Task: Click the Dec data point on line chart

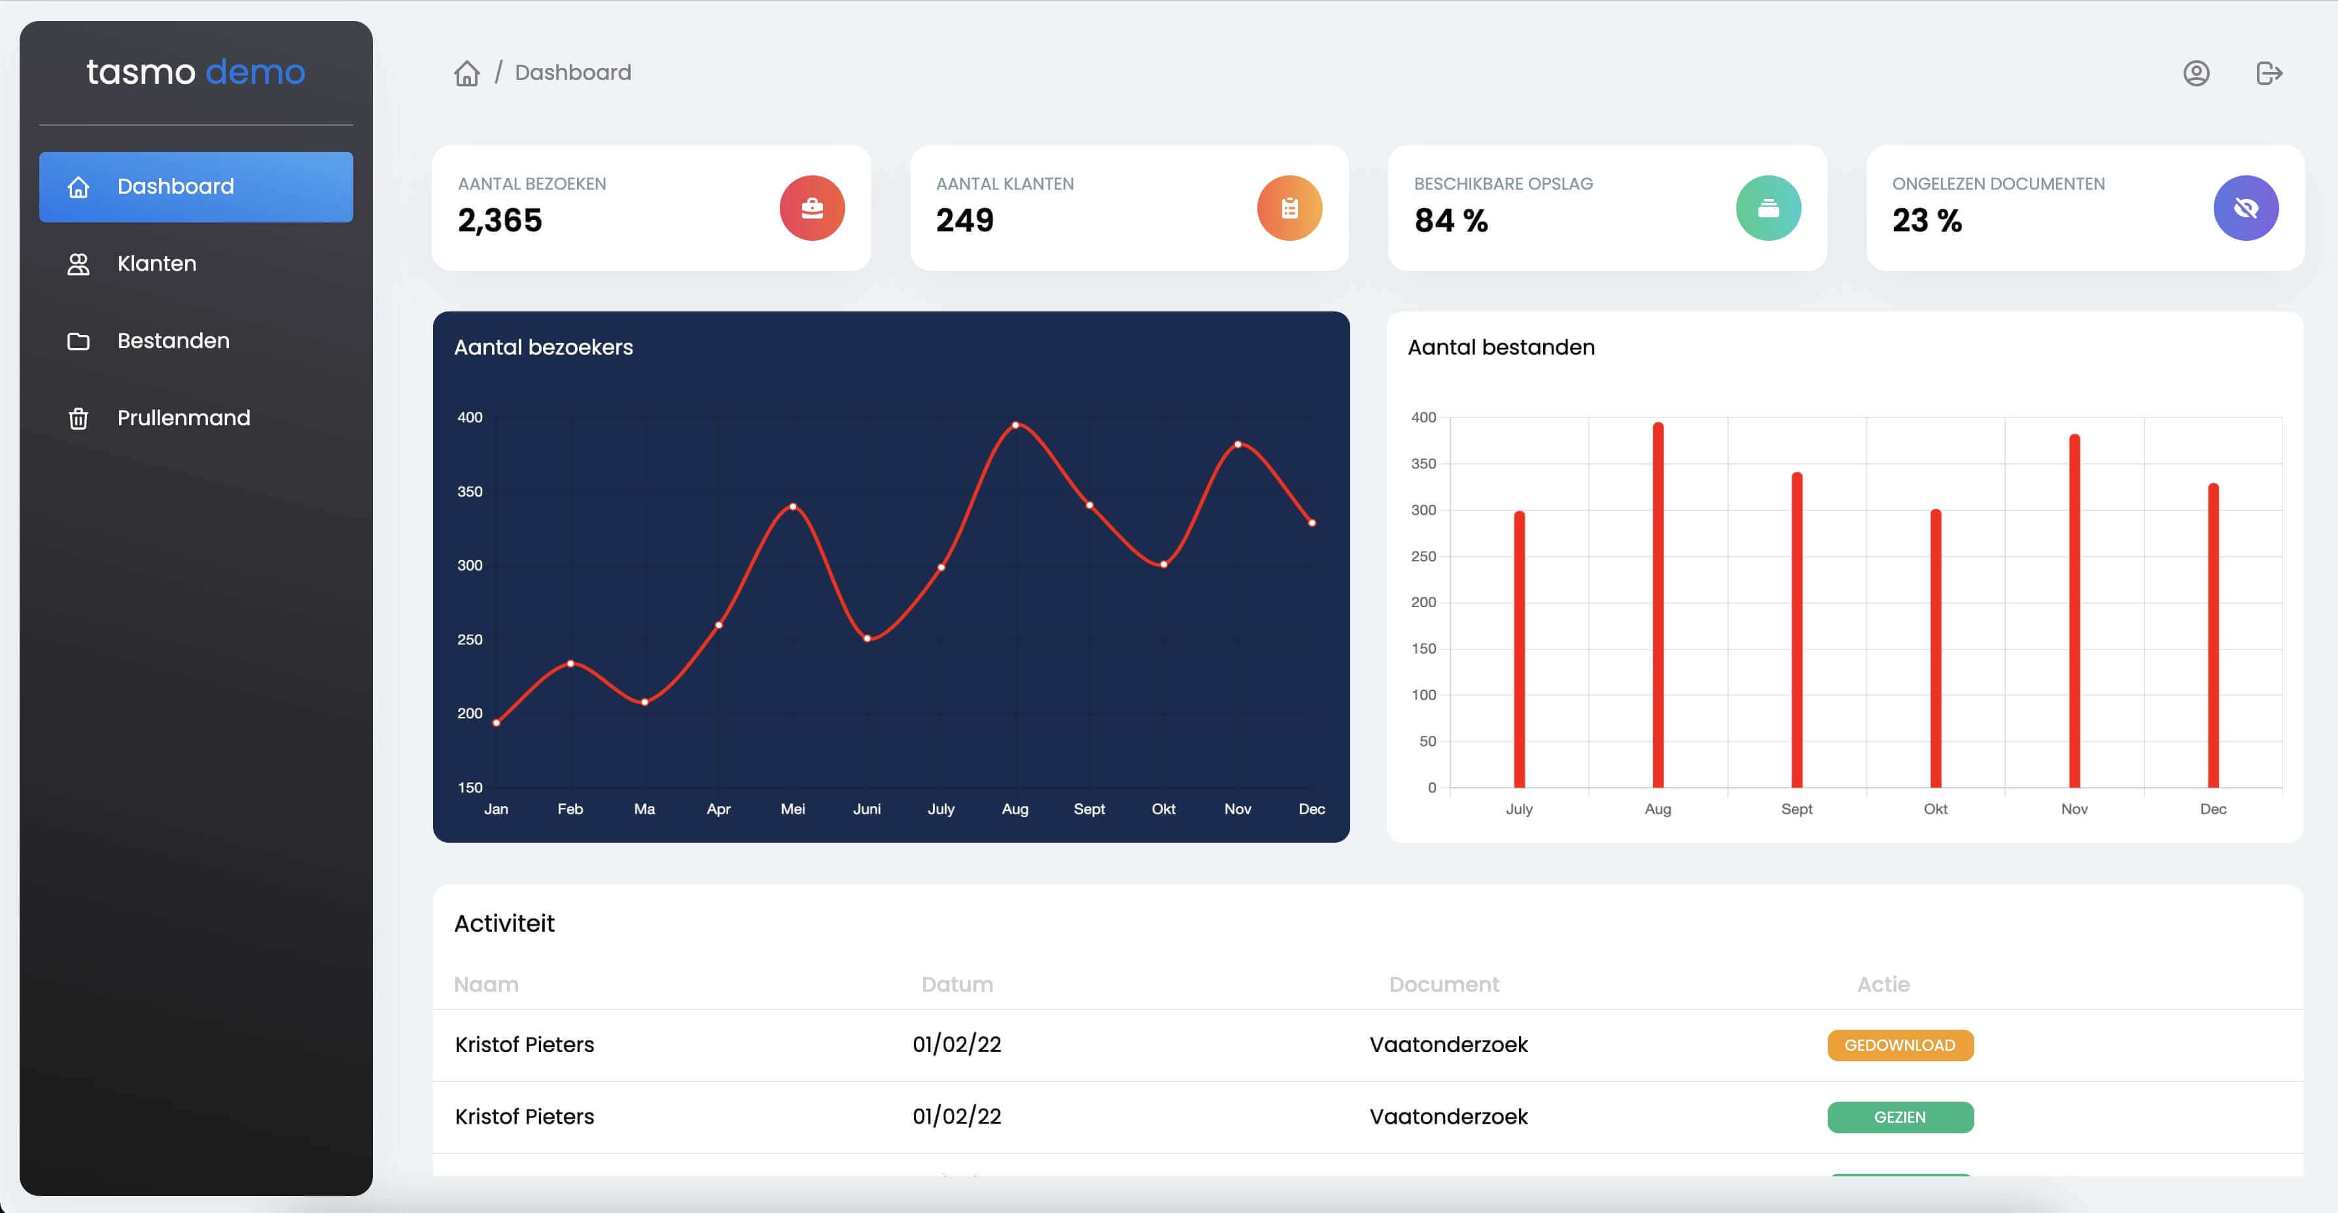Action: [1312, 523]
